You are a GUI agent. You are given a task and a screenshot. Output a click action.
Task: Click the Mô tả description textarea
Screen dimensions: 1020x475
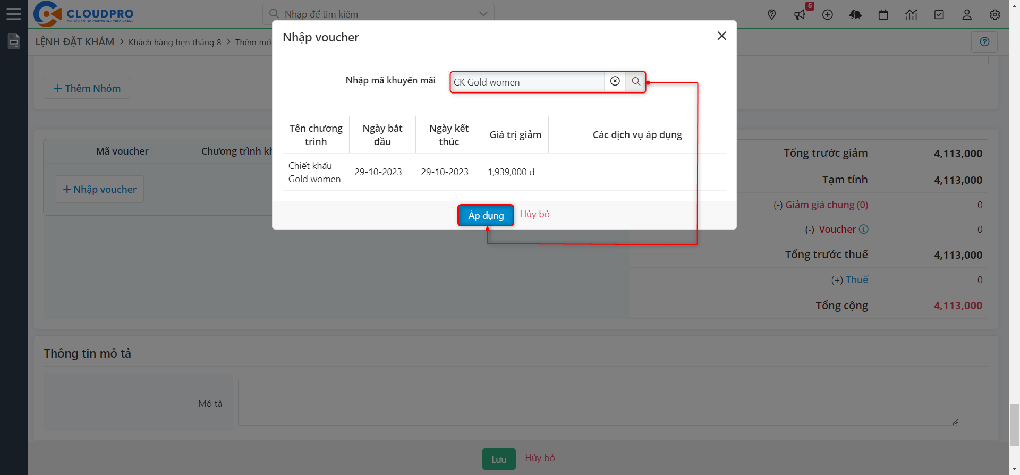pos(599,402)
